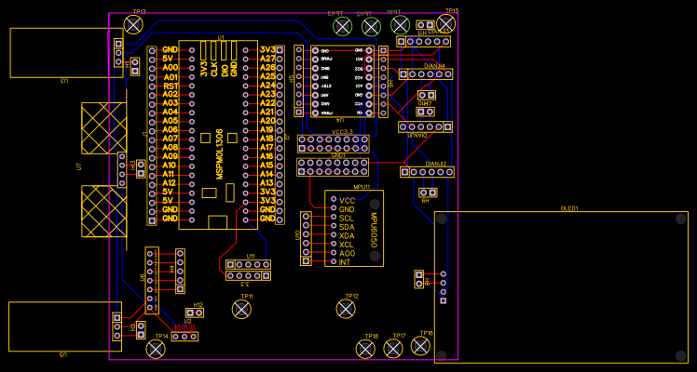Click test point TP14 near bottom-left
This screenshot has height=372, width=697.
click(156, 349)
